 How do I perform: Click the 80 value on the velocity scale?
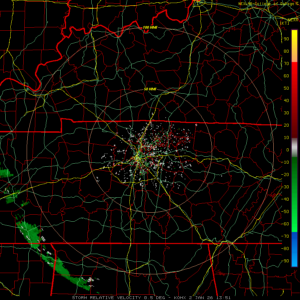[286, 51]
